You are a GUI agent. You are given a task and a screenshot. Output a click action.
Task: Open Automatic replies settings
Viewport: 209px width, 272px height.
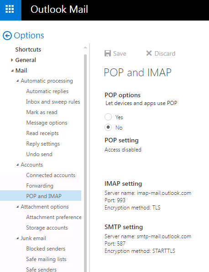click(47, 91)
